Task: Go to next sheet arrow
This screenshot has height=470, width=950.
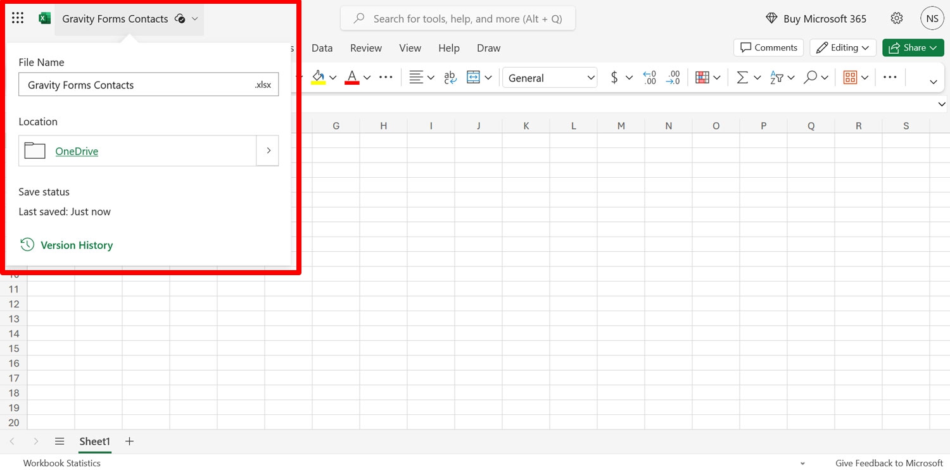Action: pyautogui.click(x=35, y=442)
